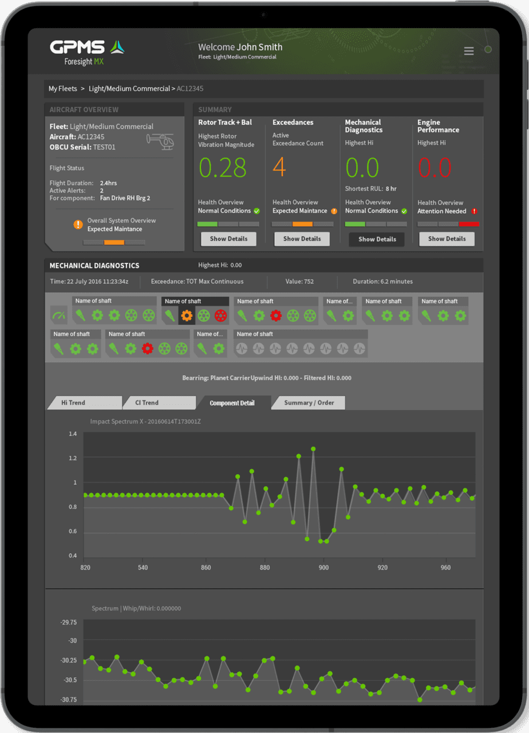This screenshot has width=529, height=733.
Task: Go to My Fleets breadcrumb
Action: pyautogui.click(x=62, y=89)
